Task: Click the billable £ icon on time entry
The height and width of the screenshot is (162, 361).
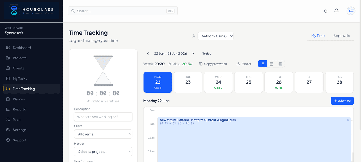Action: [348, 120]
